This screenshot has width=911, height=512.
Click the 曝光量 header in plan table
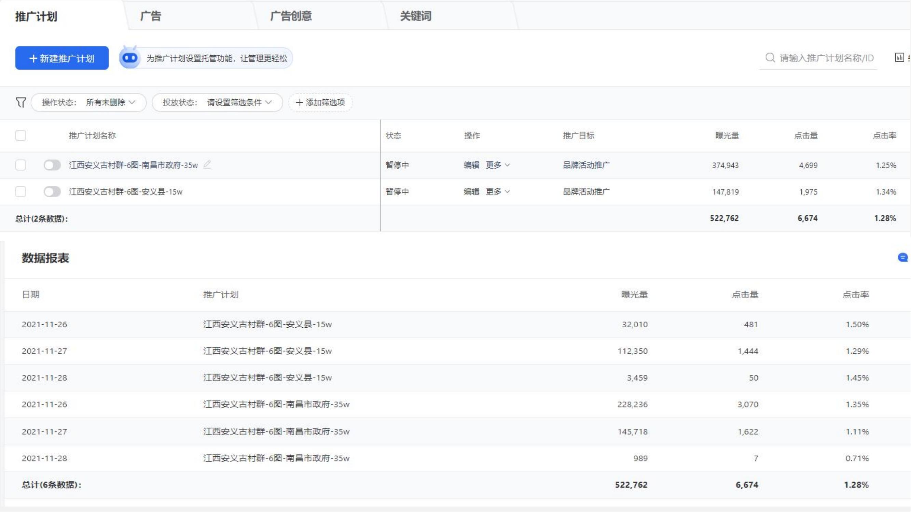tap(727, 135)
